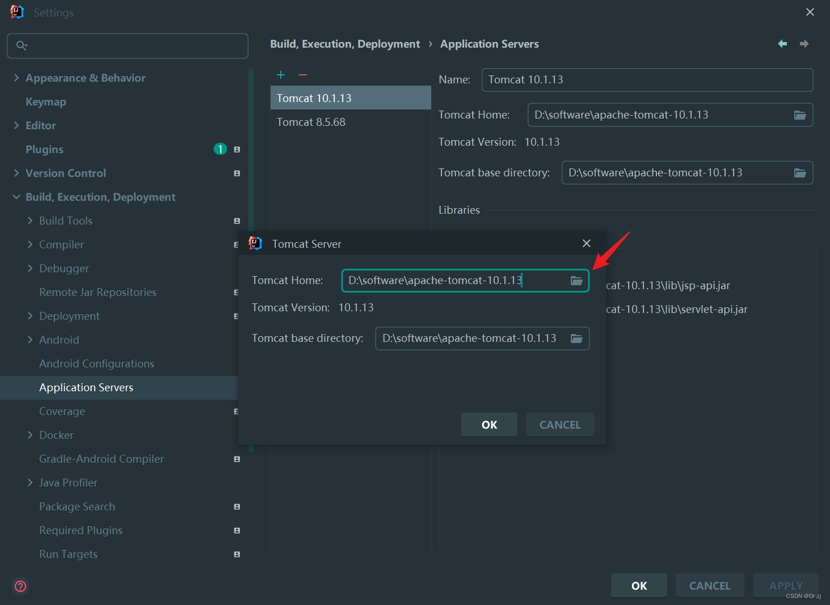Viewport: 830px width, 605px height.
Task: Browse folder for Tomcat base directory in dialog
Action: [576, 339]
